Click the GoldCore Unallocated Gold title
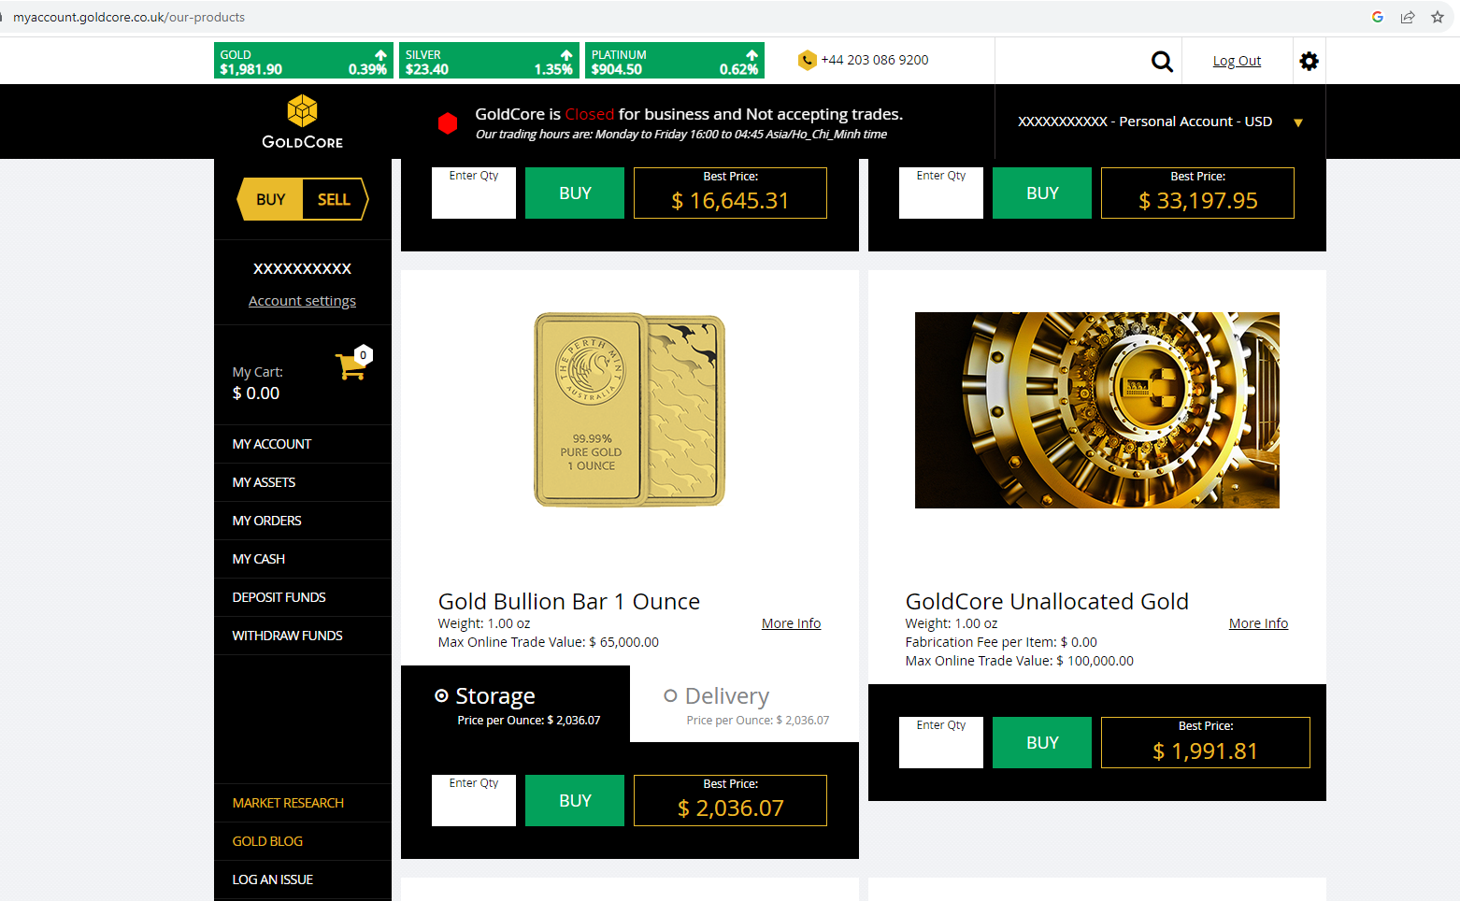The width and height of the screenshot is (1460, 901). [1047, 601]
